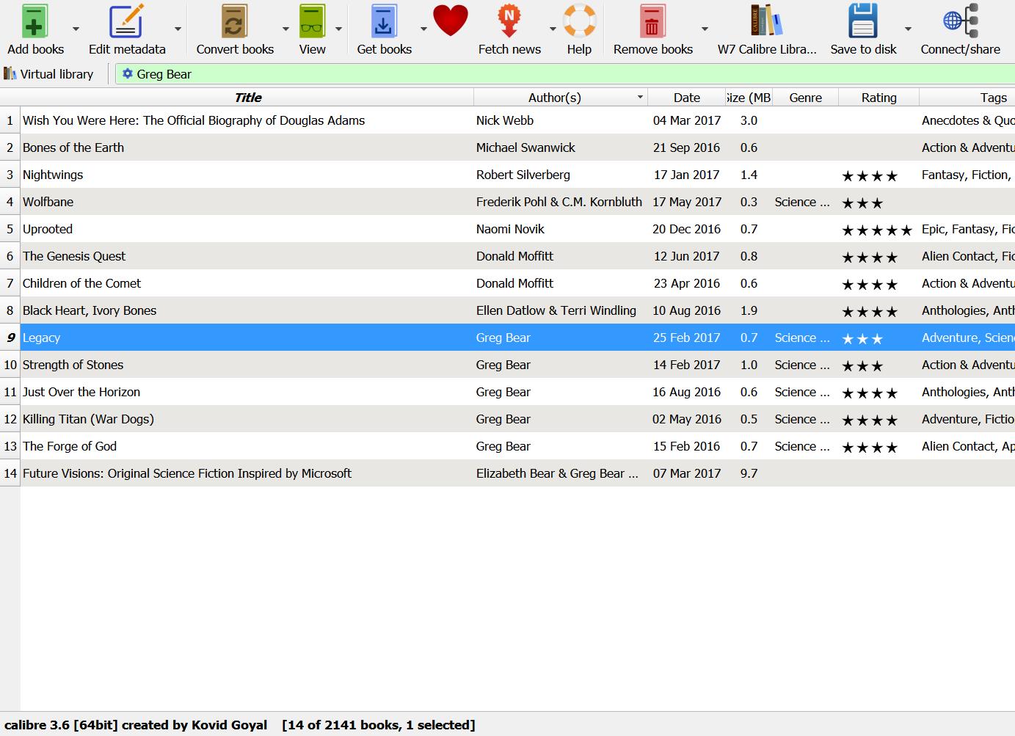Open the Connect/share icon
The height and width of the screenshot is (736, 1015).
(961, 21)
